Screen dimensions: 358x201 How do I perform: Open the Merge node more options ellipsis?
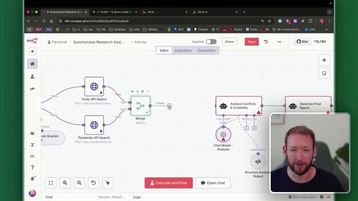148,92
